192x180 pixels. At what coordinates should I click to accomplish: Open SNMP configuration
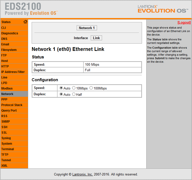(x=14, y=122)
